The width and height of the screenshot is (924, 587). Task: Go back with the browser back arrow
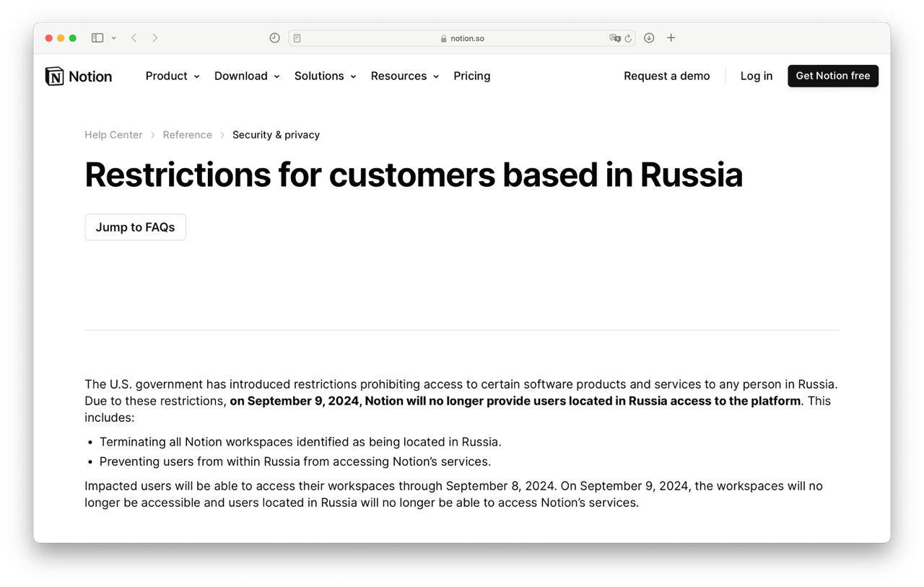click(134, 37)
